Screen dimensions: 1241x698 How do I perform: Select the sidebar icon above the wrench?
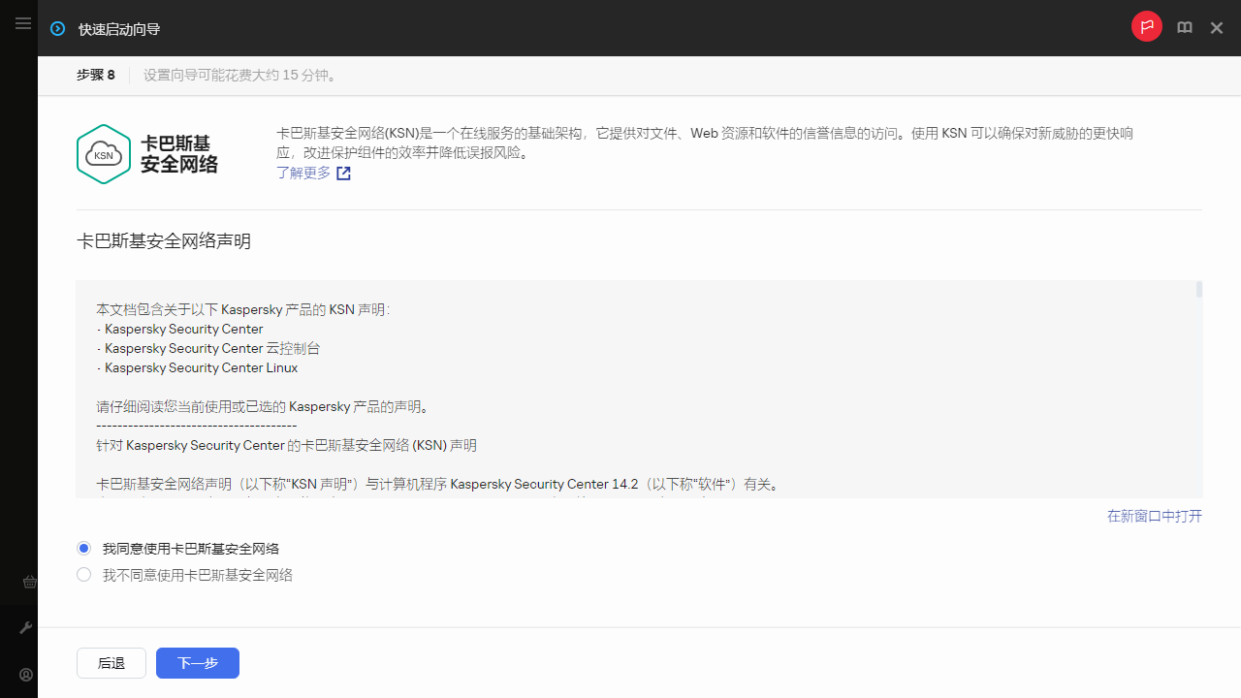[x=29, y=582]
